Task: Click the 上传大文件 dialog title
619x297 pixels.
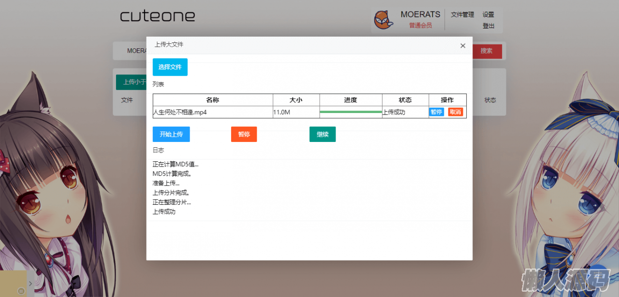Action: 169,44
